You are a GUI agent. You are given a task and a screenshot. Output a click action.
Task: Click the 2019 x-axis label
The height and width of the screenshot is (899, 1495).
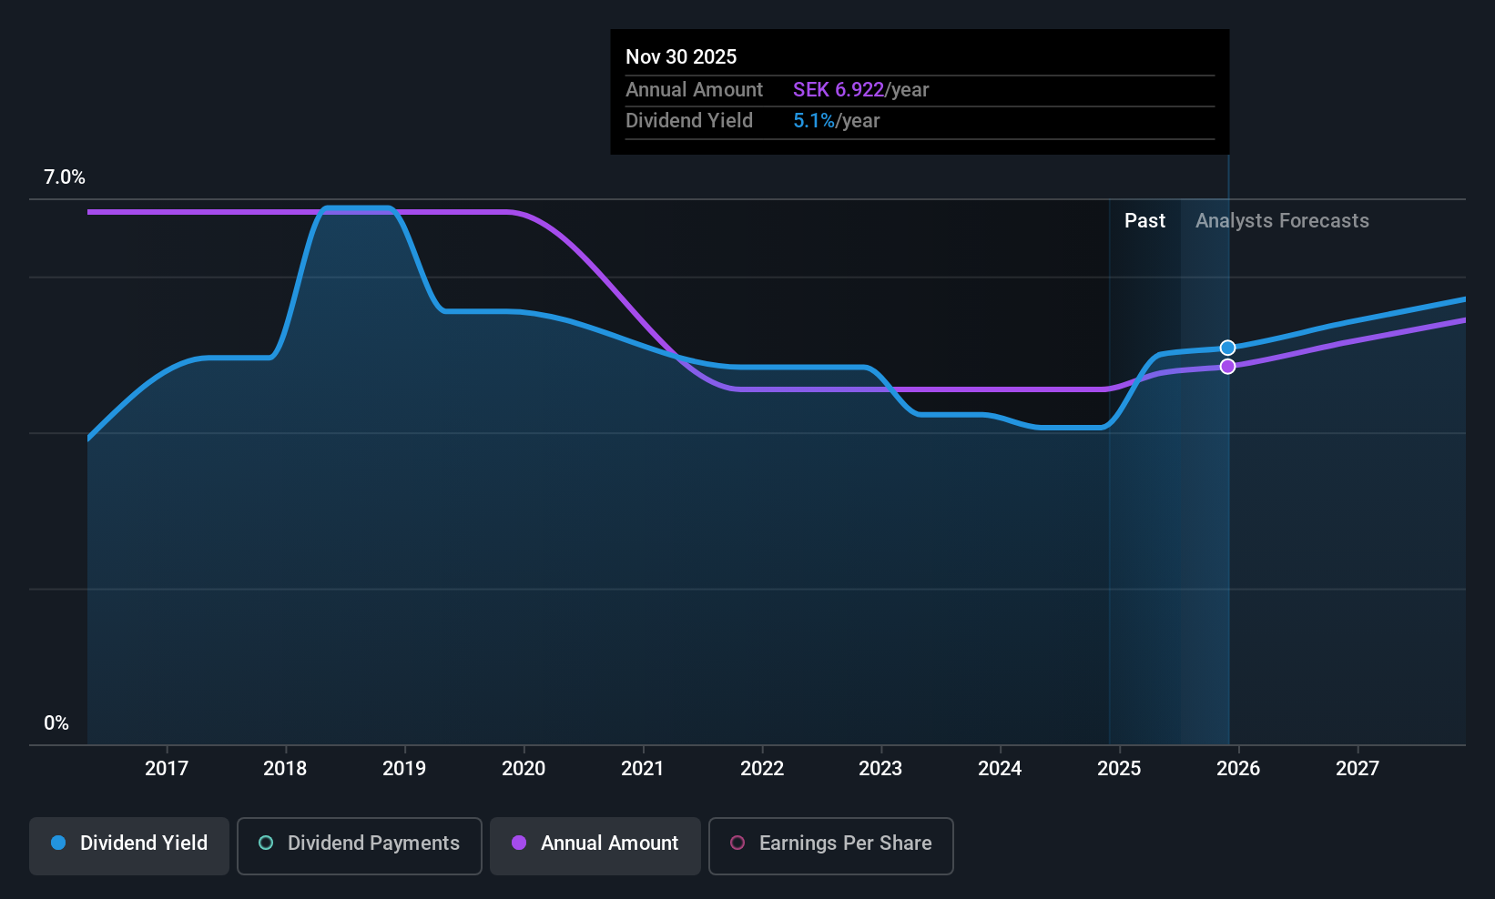coord(404,769)
